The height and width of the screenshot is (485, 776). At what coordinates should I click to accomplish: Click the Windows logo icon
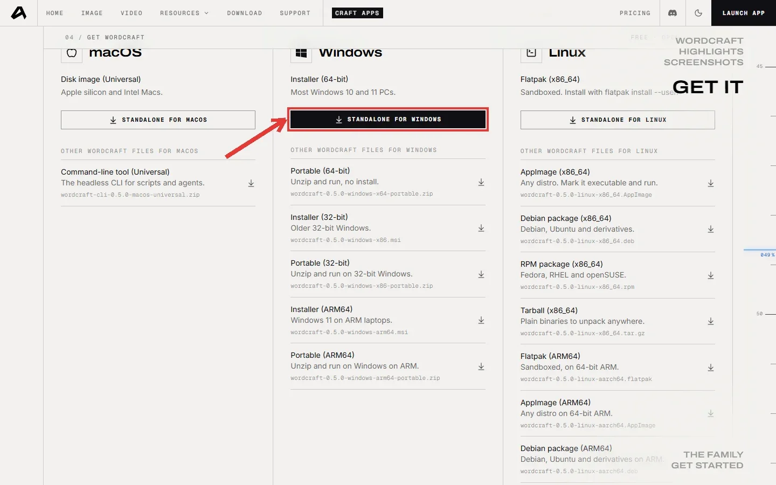click(x=301, y=52)
